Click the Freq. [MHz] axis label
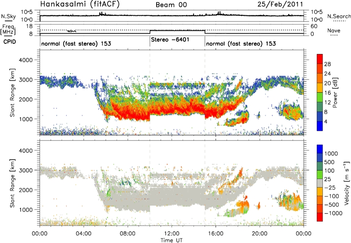 coord(8,29)
